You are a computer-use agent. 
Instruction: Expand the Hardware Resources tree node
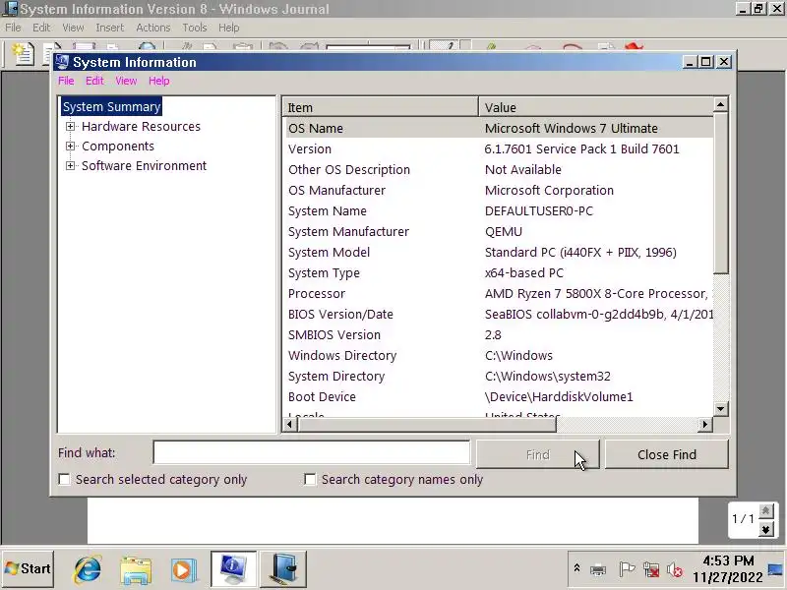(x=70, y=127)
